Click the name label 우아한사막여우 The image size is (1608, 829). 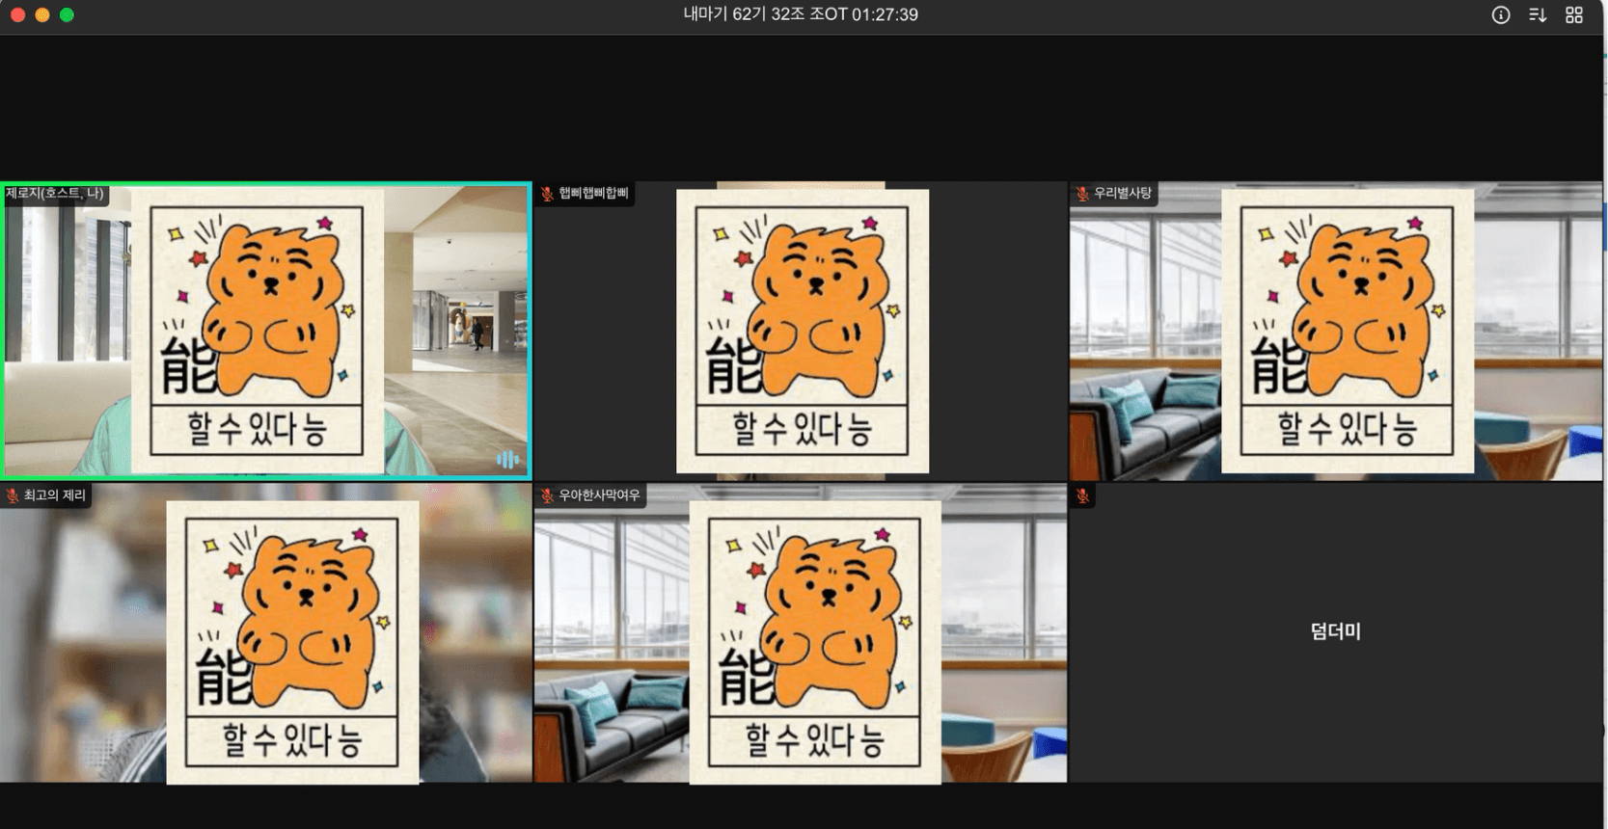599,495
